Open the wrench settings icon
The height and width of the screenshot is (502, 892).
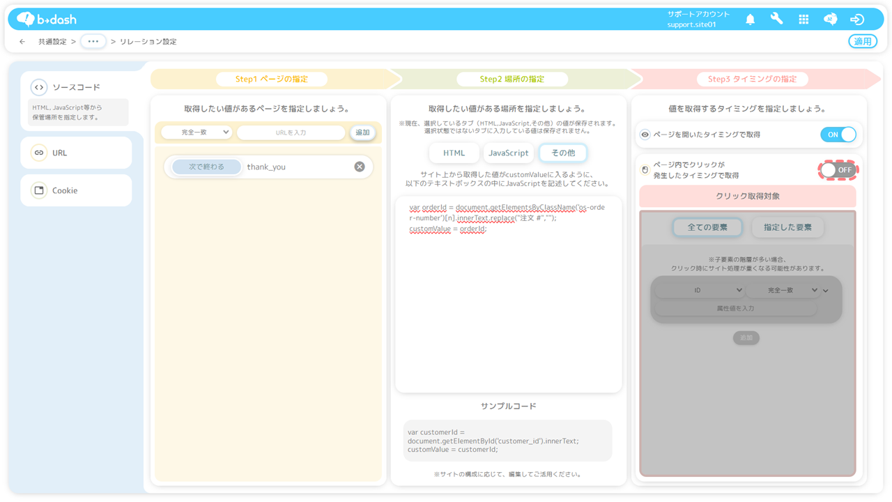(x=776, y=20)
